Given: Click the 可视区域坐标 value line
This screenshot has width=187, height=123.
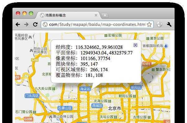Looking at the screenshot, I should 82,69.
